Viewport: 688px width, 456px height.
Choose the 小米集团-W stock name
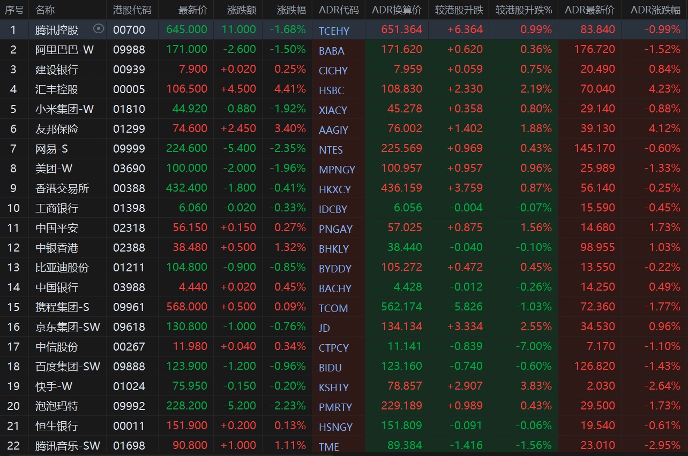coord(64,109)
